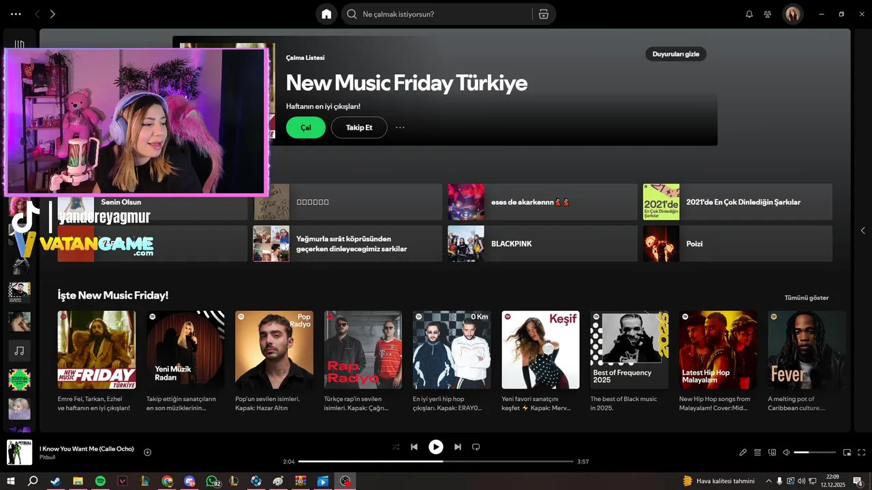The height and width of the screenshot is (490, 872).
Task: Click Duyuruları gizle button
Action: [x=676, y=54]
